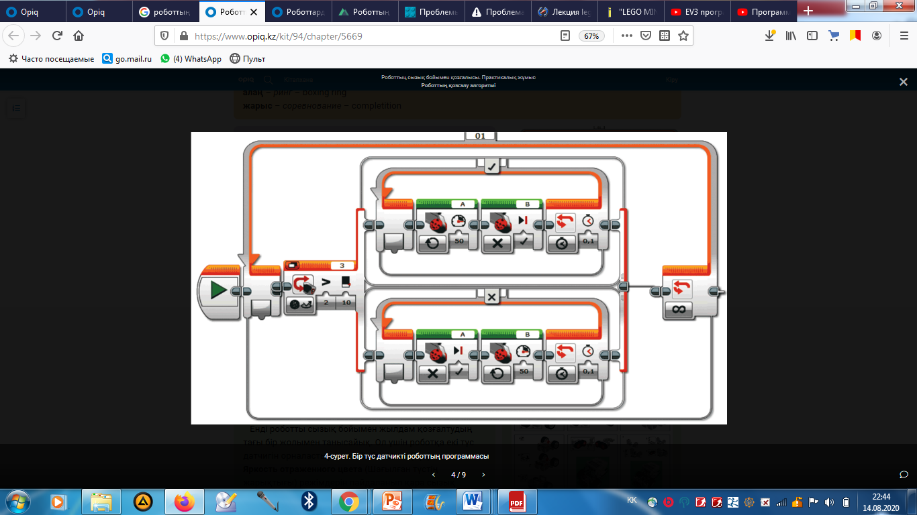Toggle the Firefox sidebar
Screen dimensions: 917x515
point(812,36)
